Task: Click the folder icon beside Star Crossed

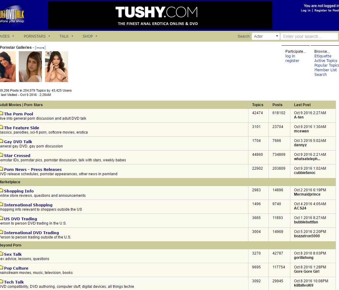Action: [x=1, y=155]
